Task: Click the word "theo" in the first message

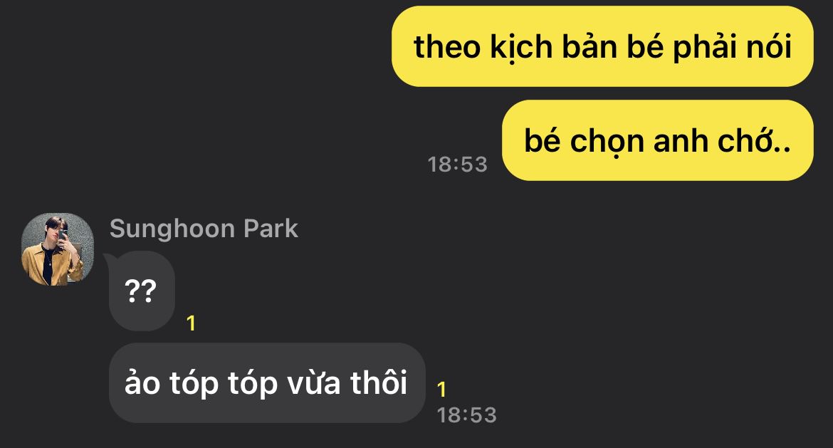Action: pos(447,47)
